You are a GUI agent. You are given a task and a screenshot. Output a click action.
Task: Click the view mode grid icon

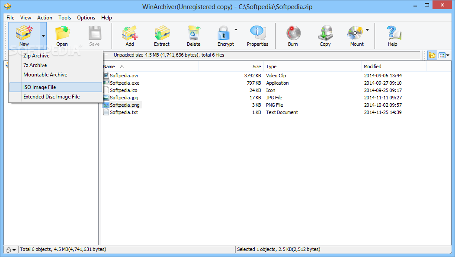point(442,55)
